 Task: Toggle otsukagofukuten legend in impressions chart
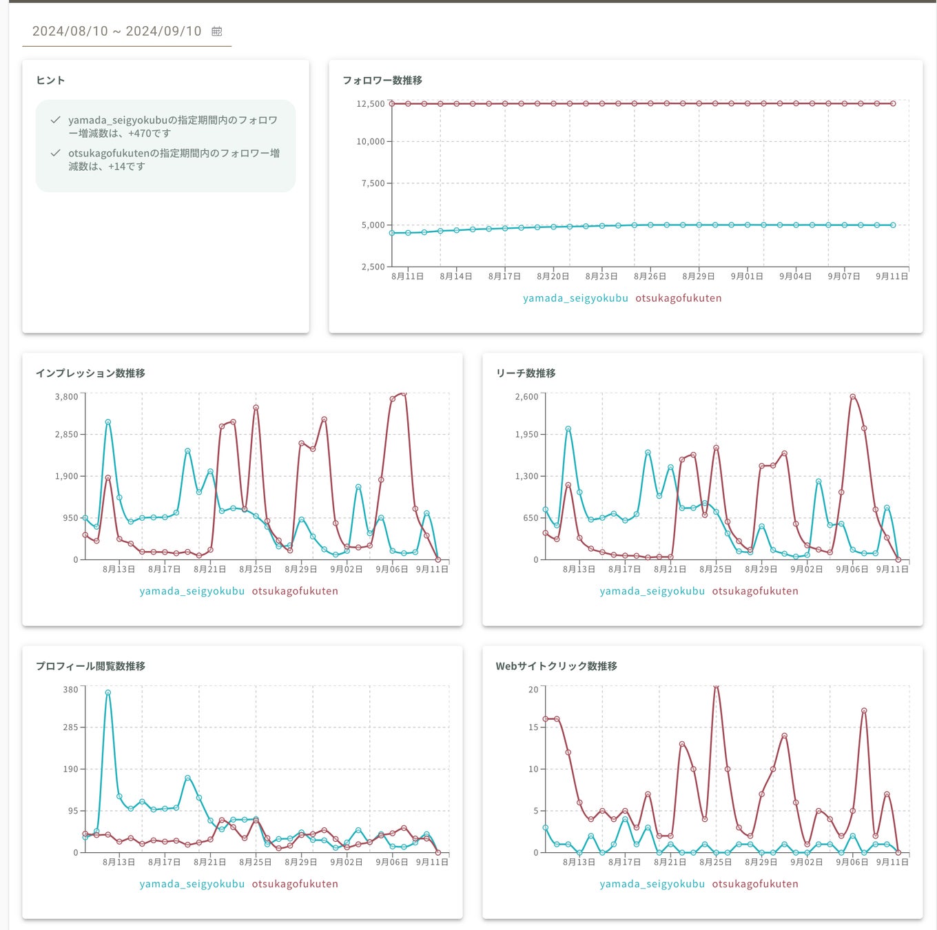pyautogui.click(x=295, y=591)
